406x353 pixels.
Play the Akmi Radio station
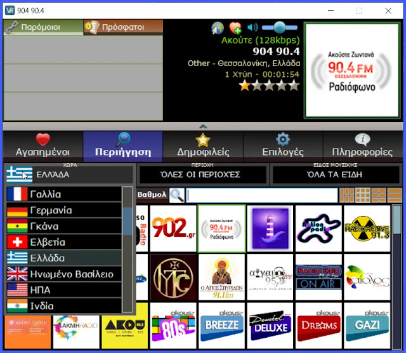pyautogui.click(x=76, y=332)
